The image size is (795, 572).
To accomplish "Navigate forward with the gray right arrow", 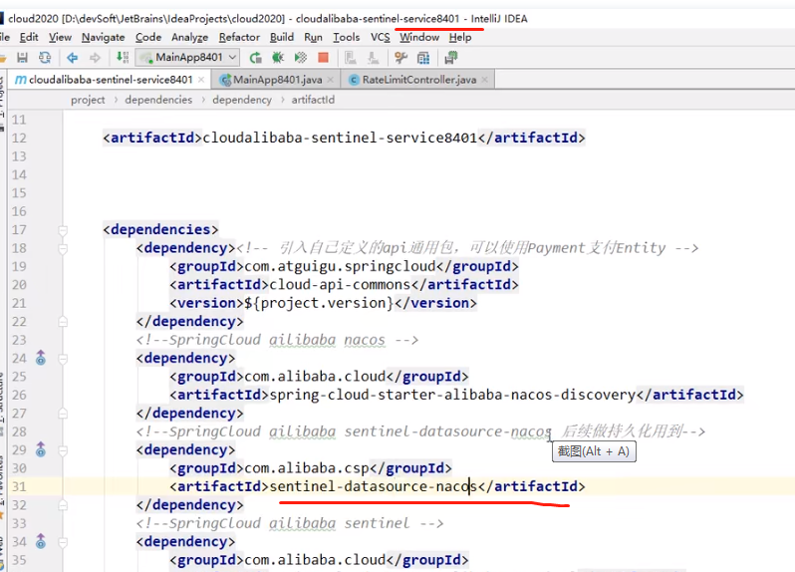I will click(95, 58).
